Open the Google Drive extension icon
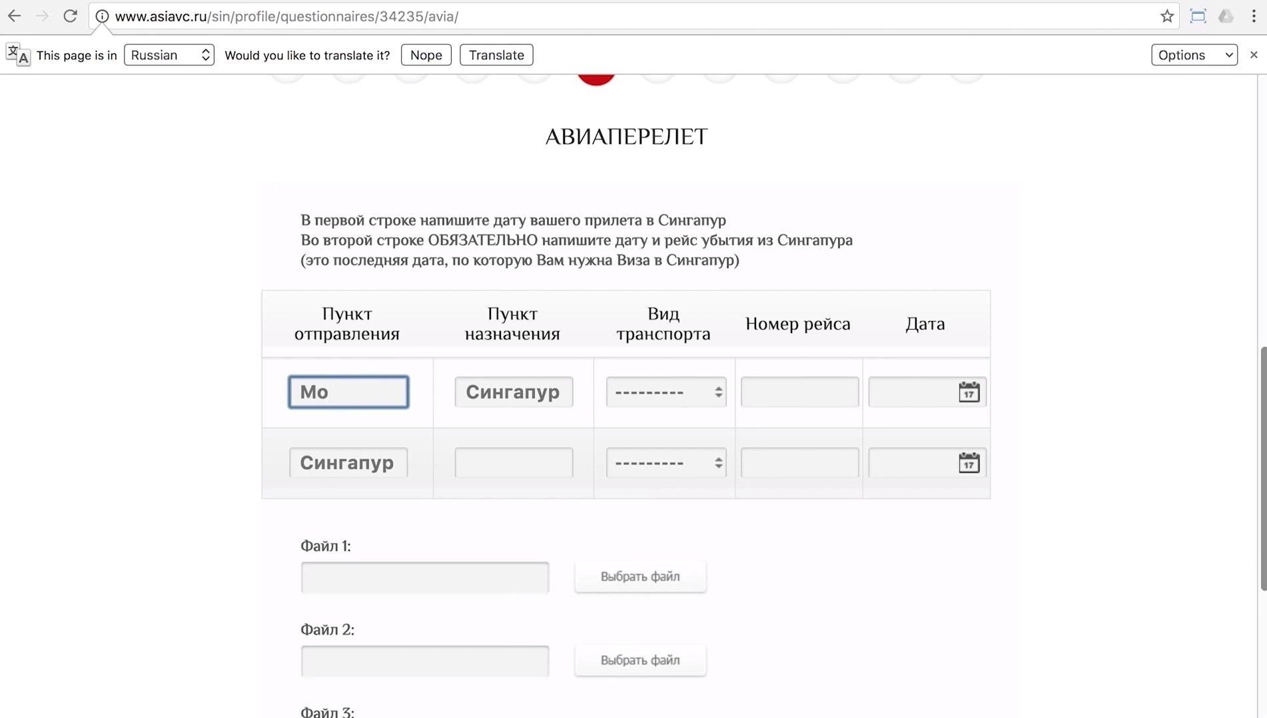The image size is (1267, 718). [1226, 16]
